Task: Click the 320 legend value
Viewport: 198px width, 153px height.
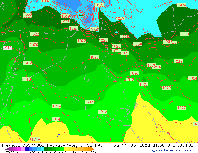Action: (95, 152)
